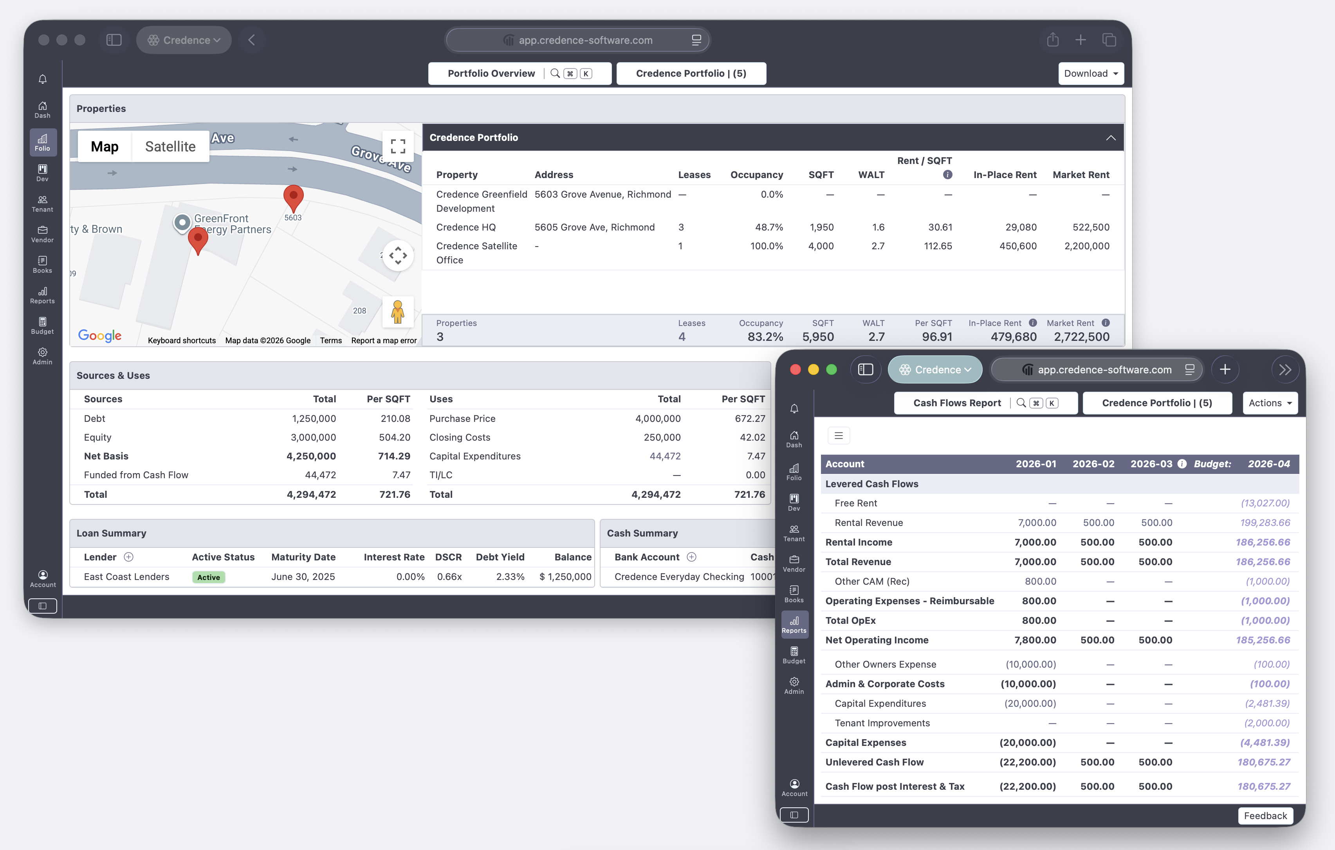Toggle the map fullscreen control
Screen dimensions: 1335x850
397,146
